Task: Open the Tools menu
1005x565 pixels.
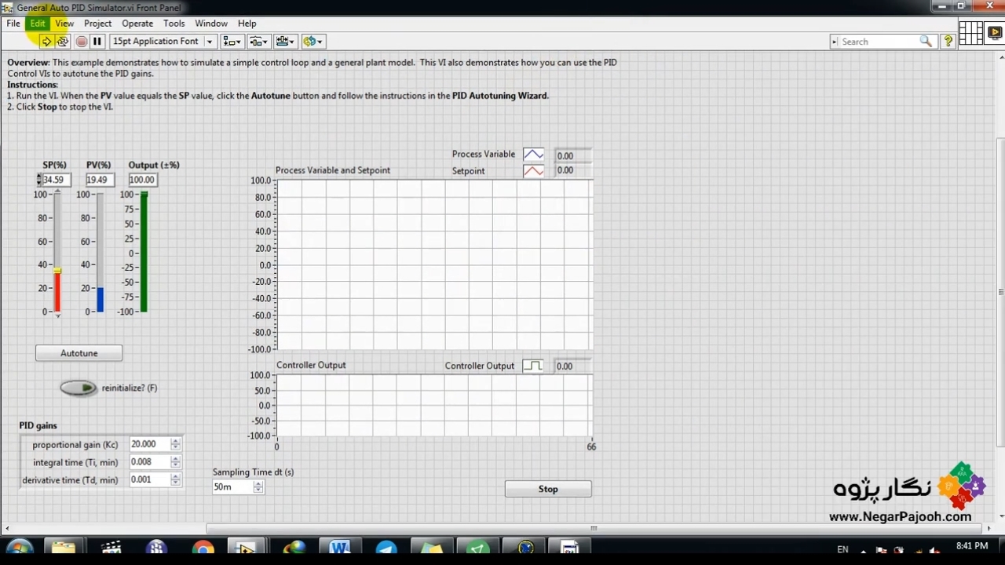Action: (174, 24)
